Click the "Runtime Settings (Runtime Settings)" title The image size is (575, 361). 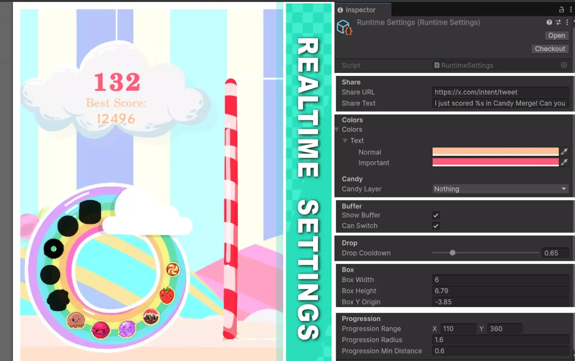click(418, 22)
